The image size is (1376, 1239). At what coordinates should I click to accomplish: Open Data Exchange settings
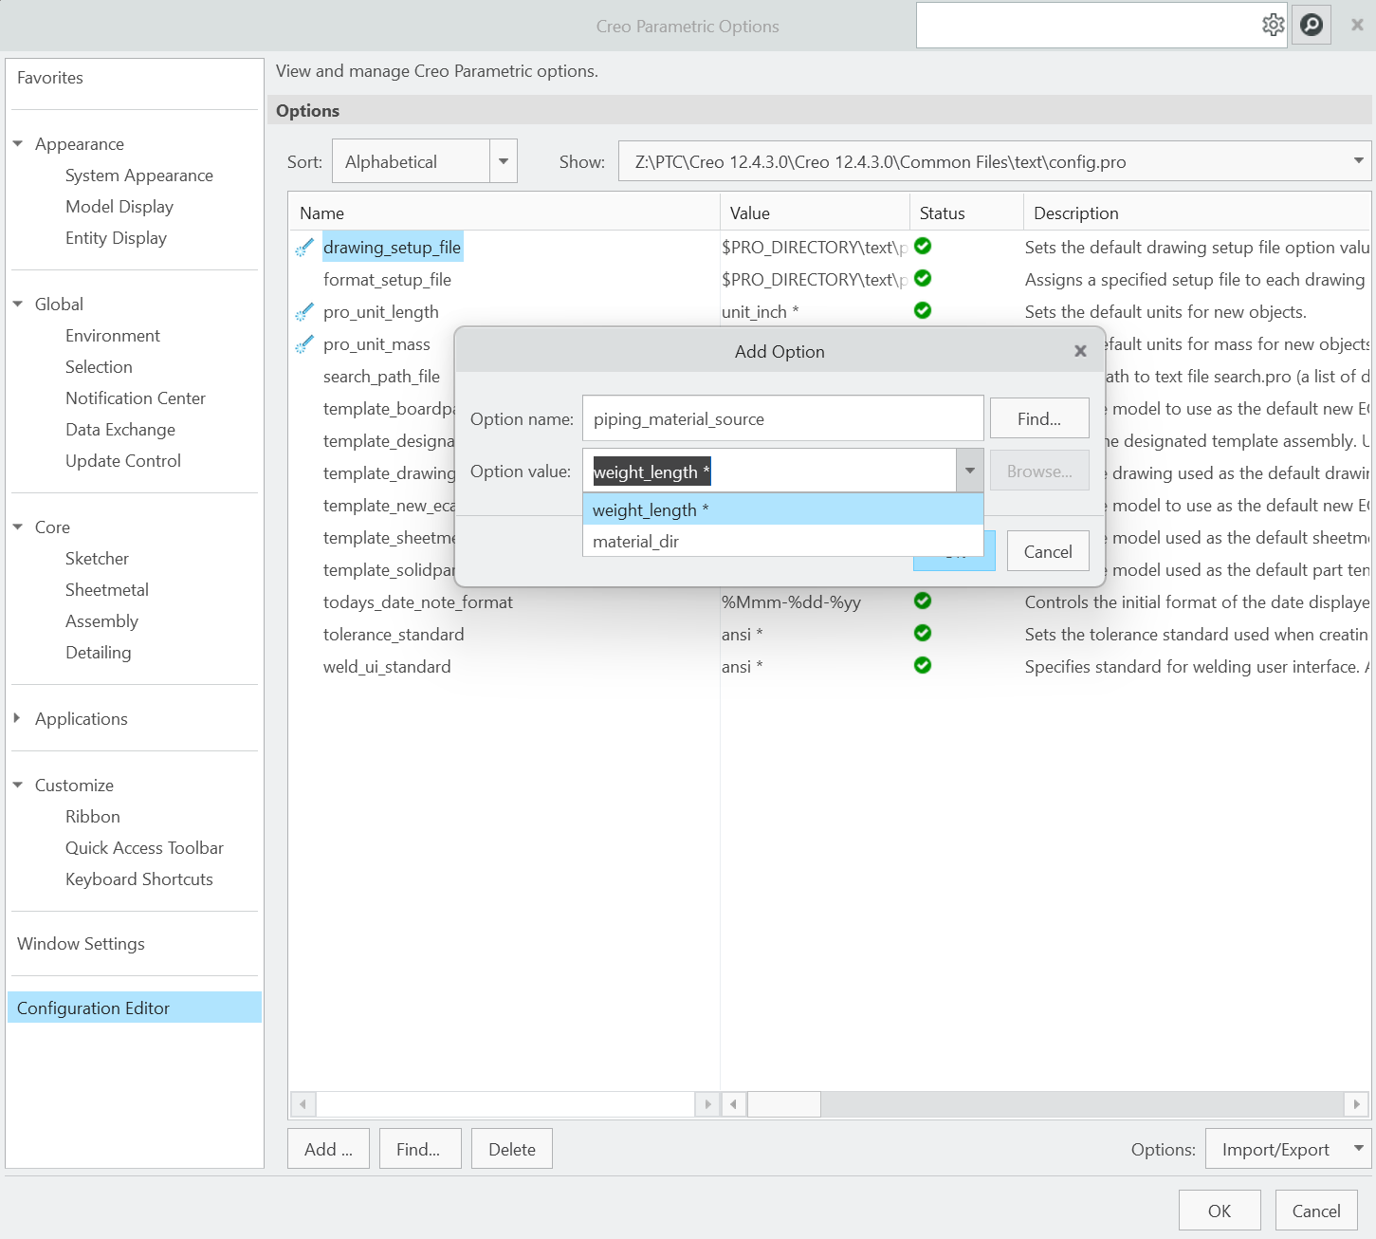tap(120, 430)
